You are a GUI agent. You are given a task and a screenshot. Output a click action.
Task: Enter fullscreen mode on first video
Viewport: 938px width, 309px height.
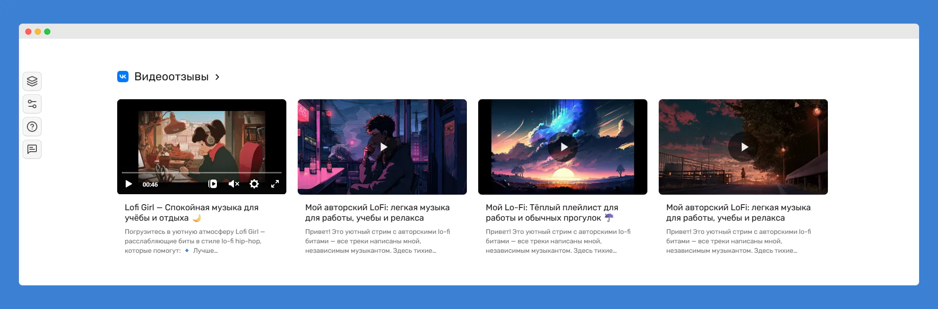[275, 184]
